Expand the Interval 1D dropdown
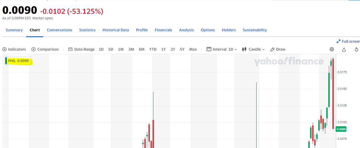Screen dimensions: 360x148 coord(222,49)
